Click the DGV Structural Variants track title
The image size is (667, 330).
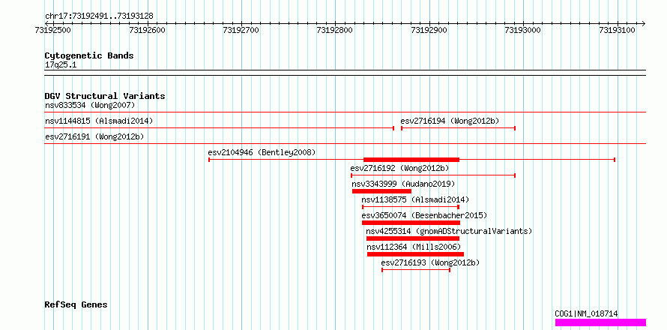click(x=105, y=96)
